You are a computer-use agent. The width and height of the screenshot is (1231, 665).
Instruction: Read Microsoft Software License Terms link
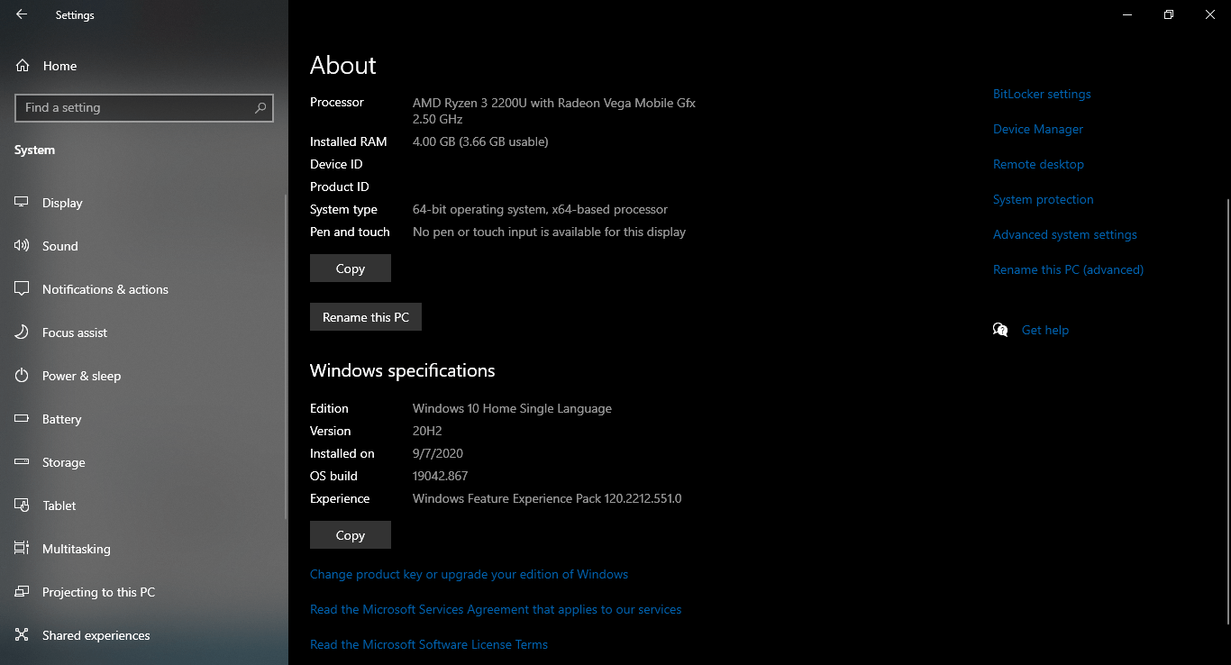click(429, 644)
